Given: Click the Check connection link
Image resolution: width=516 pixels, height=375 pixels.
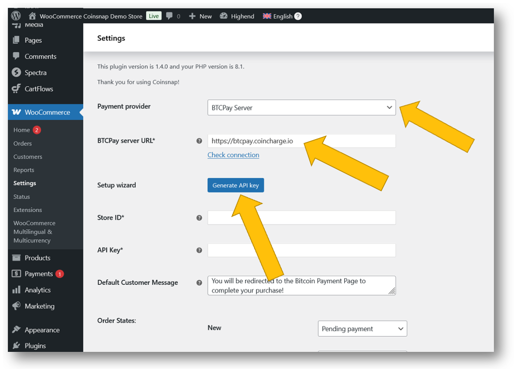Looking at the screenshot, I should [x=233, y=155].
